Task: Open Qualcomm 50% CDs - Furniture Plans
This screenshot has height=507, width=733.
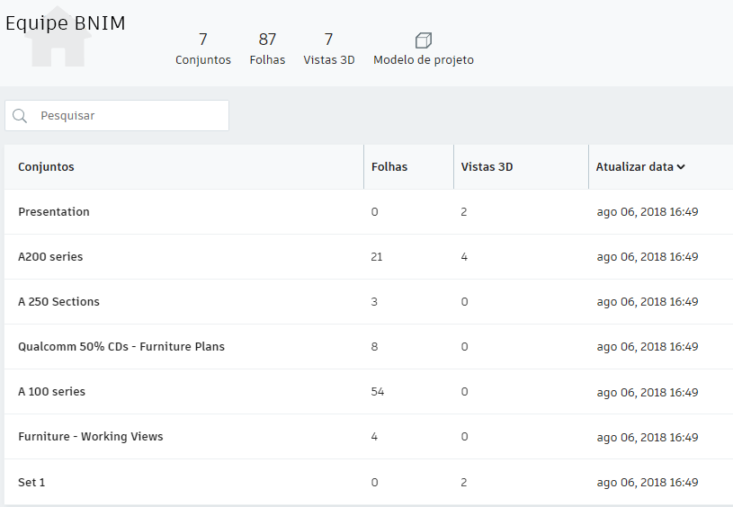Action: [121, 347]
